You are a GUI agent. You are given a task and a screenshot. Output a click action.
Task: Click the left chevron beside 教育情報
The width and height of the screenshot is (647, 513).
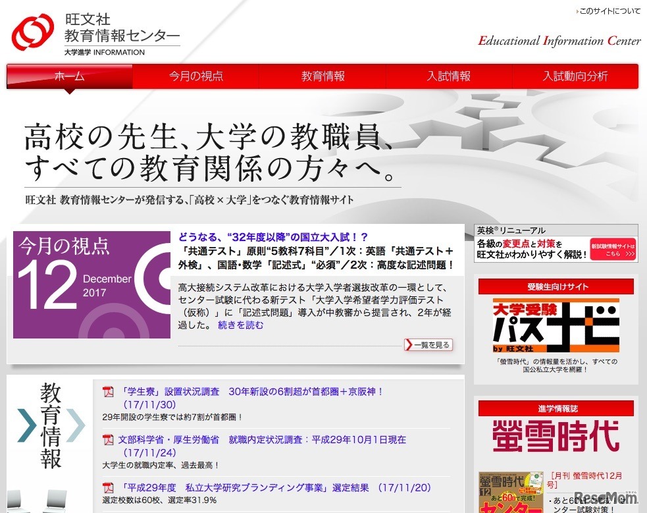(27, 425)
